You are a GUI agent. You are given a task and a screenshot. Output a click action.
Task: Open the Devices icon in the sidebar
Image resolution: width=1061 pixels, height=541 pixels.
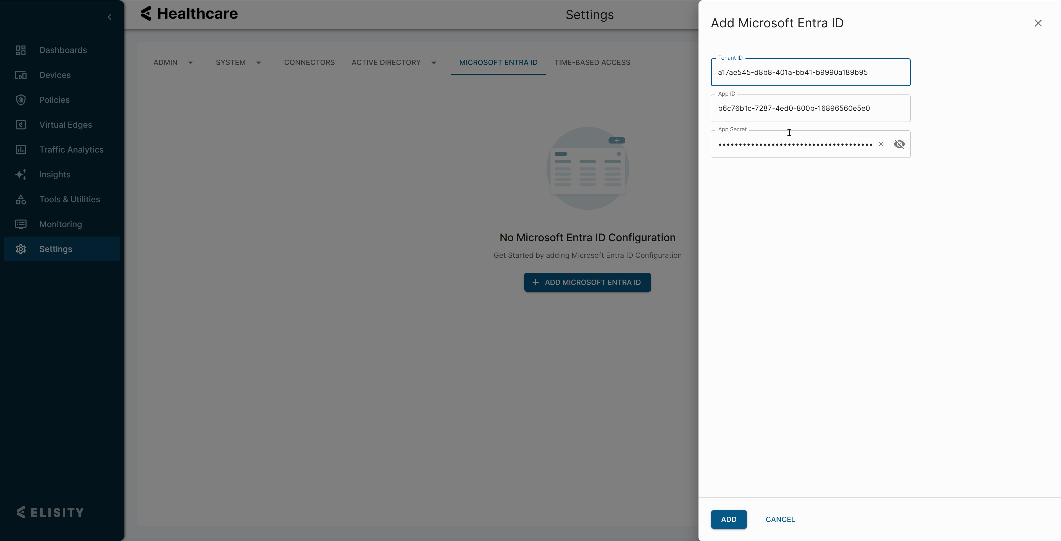pos(21,75)
